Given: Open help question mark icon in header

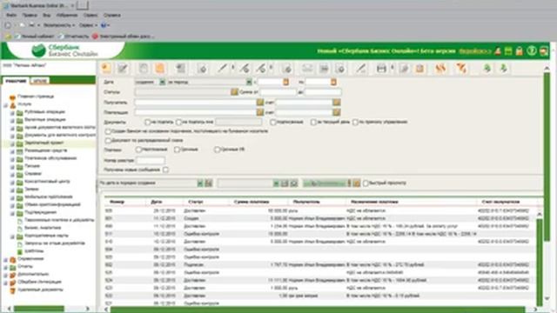Looking at the screenshot, I should click(532, 50).
